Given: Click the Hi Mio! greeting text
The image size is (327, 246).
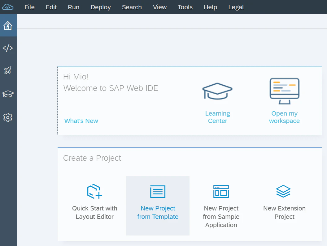Looking at the screenshot, I should pos(76,77).
